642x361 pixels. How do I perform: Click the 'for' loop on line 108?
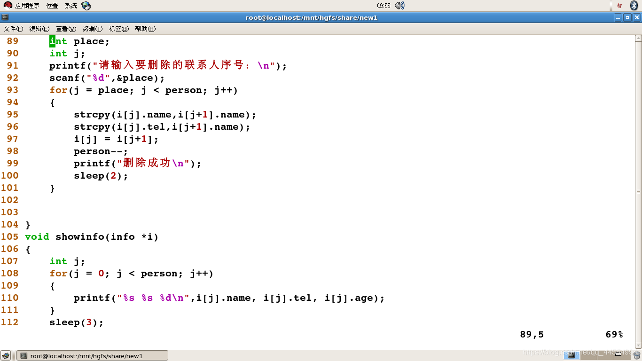point(132,274)
